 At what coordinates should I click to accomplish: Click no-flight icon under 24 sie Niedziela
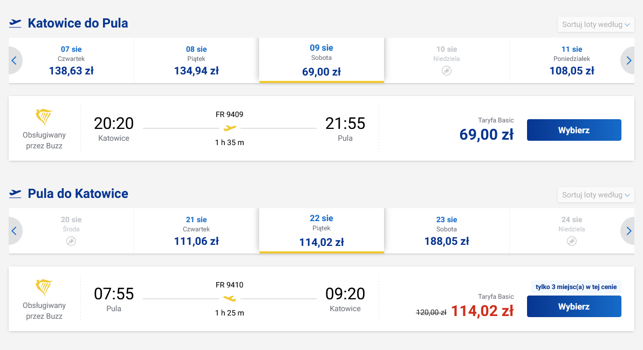point(572,241)
